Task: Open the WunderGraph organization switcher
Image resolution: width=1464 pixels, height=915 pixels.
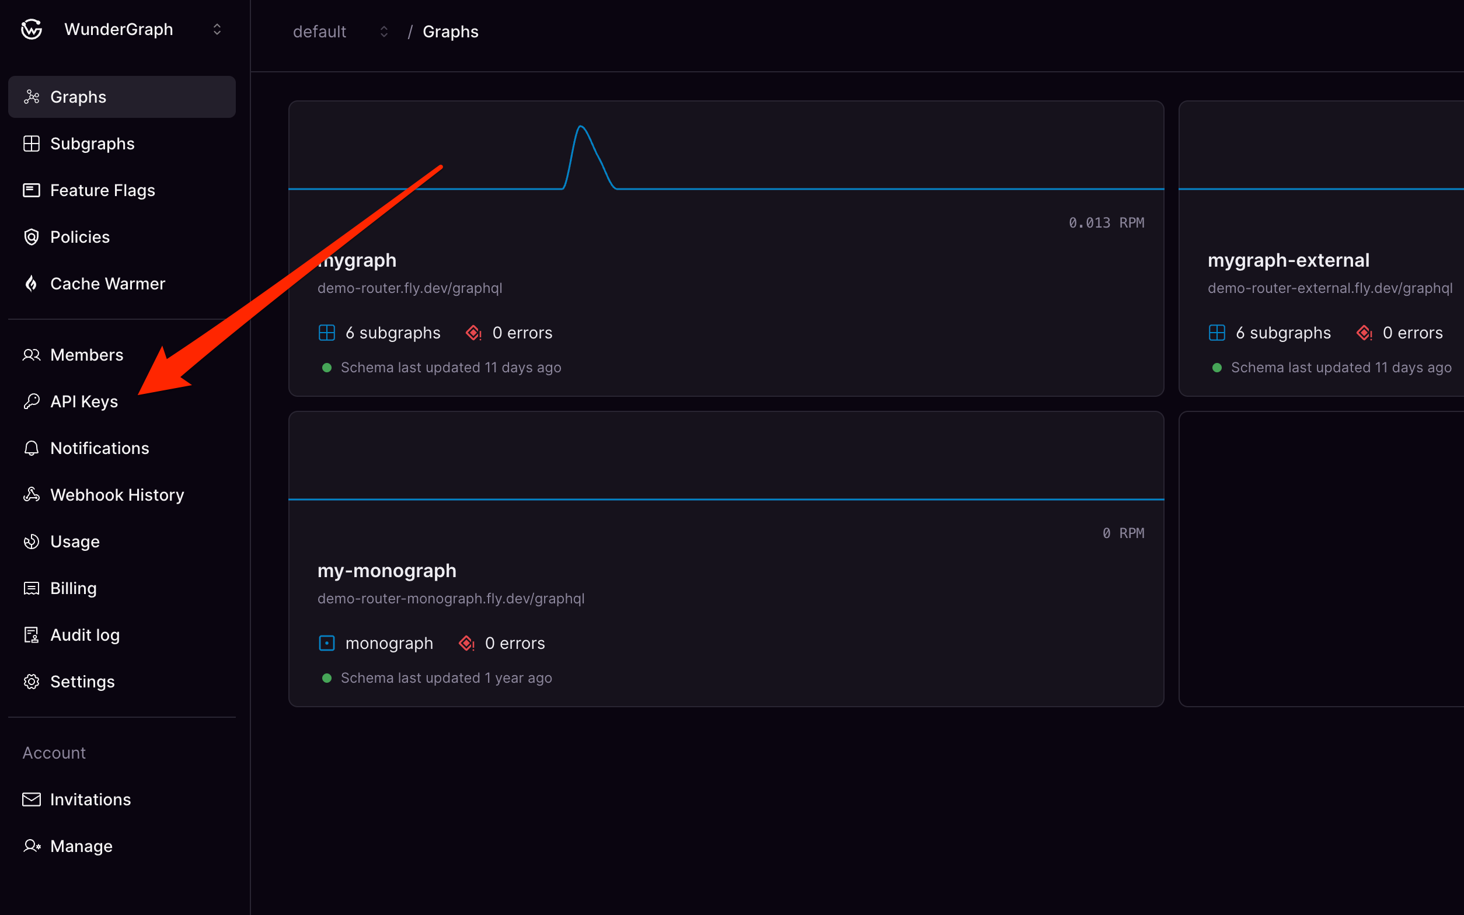Action: point(217,29)
